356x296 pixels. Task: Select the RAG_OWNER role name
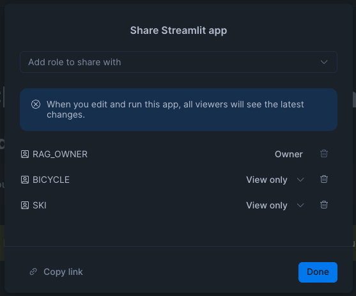point(60,154)
